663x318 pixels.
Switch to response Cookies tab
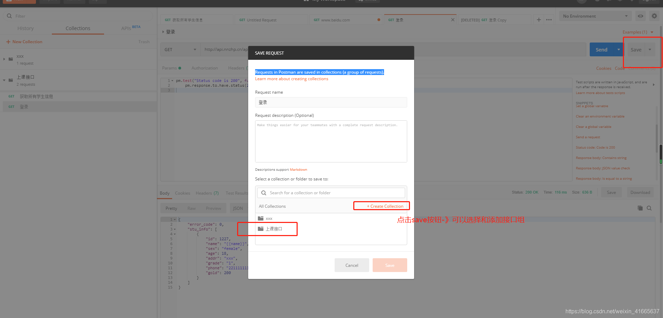coord(183,193)
